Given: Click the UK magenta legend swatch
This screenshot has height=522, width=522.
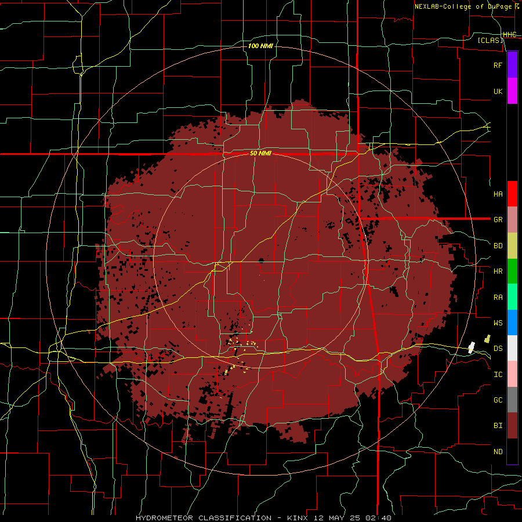Looking at the screenshot, I should pyautogui.click(x=512, y=91).
